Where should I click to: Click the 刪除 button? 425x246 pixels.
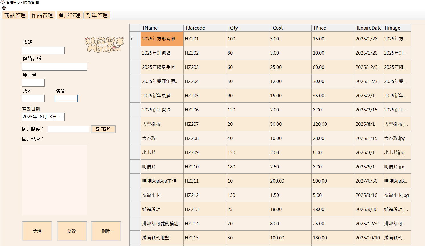tap(106, 231)
